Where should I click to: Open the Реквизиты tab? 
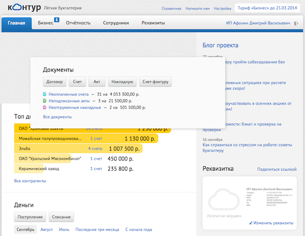(x=153, y=23)
